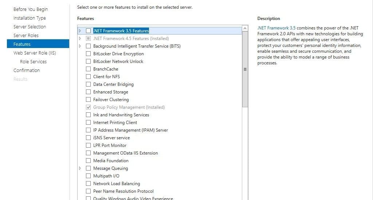The image size is (373, 200).
Task: Tick Network Load Balancing checkbox
Action: point(88,183)
